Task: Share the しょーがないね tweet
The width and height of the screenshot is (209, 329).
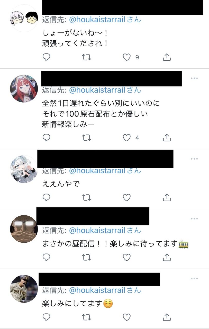Action: (x=167, y=57)
